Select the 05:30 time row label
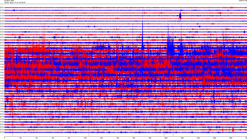The width and height of the screenshot is (247, 139). [x=2, y=37]
